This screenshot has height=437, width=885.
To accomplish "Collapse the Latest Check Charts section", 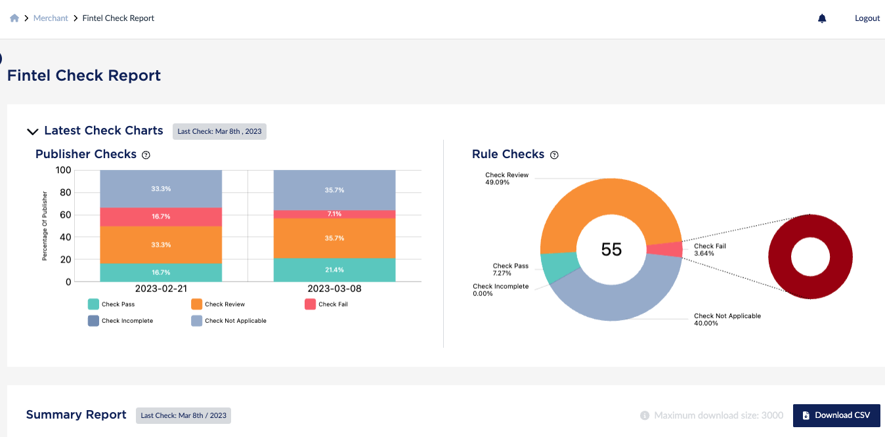I will coord(32,131).
